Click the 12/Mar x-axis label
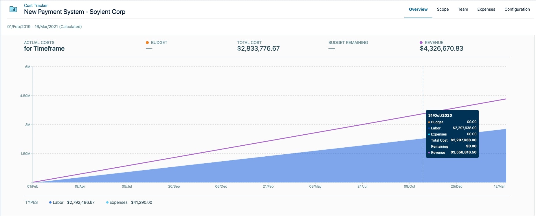Screen dimensions: 536x216 [x=499, y=186]
